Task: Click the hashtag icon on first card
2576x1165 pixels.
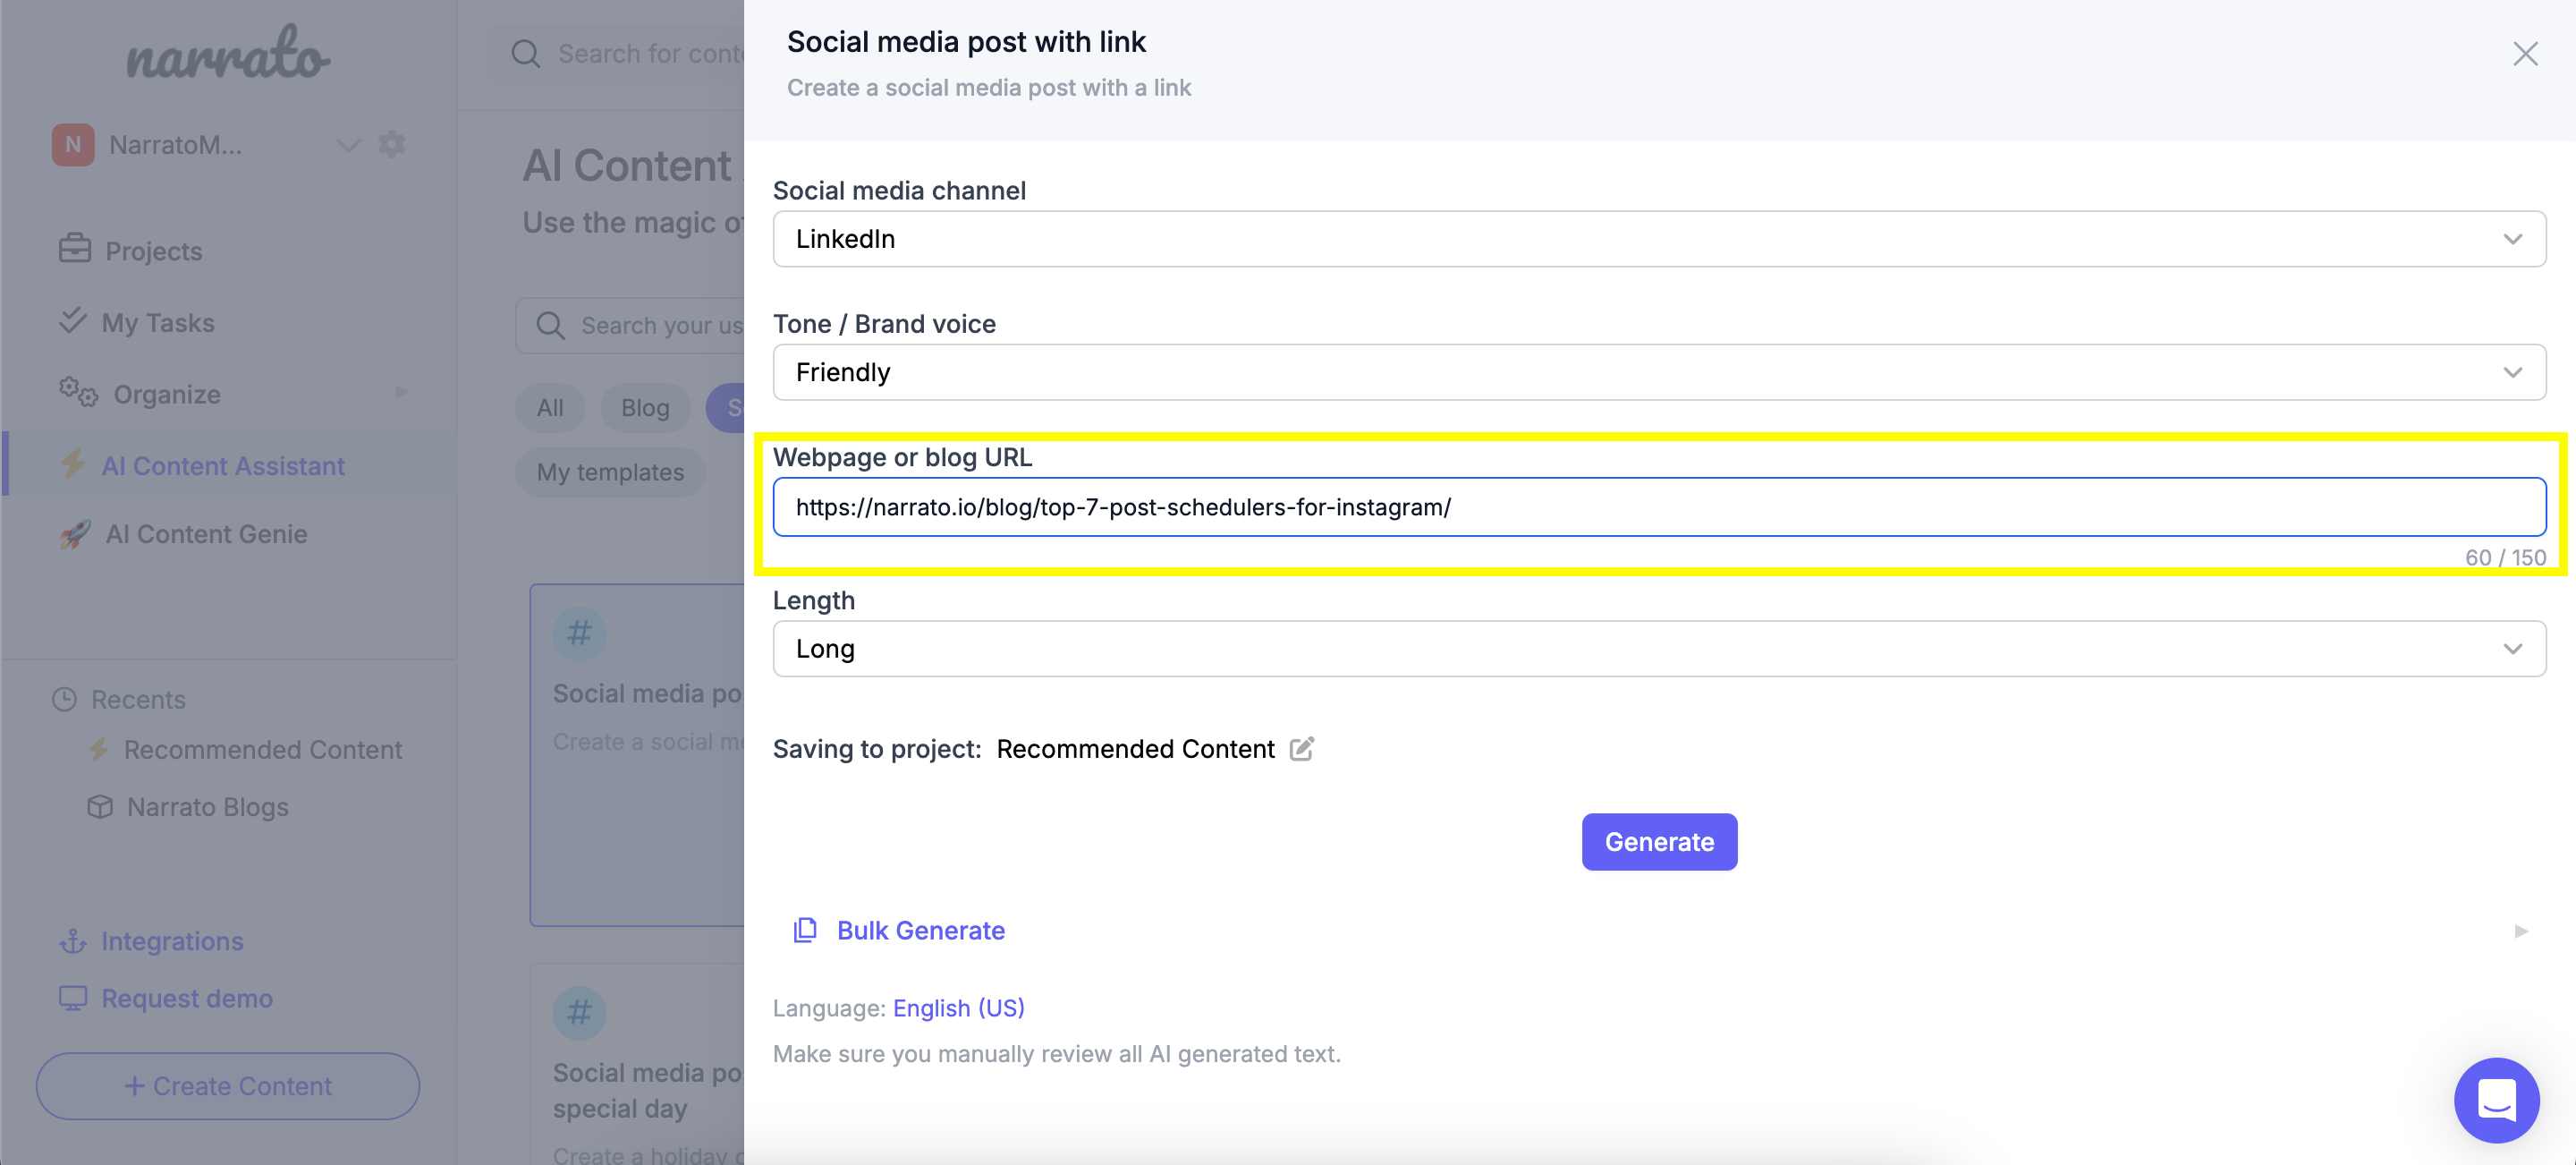Action: (579, 633)
